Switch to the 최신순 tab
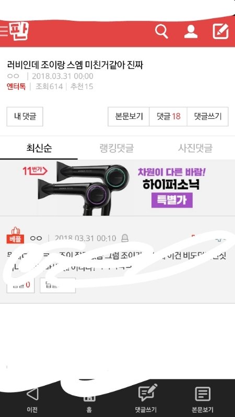The width and height of the screenshot is (235, 417). coord(39,148)
